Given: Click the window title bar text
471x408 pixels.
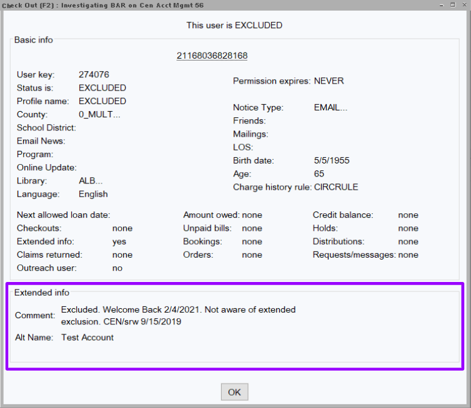Looking at the screenshot, I should (106, 5).
